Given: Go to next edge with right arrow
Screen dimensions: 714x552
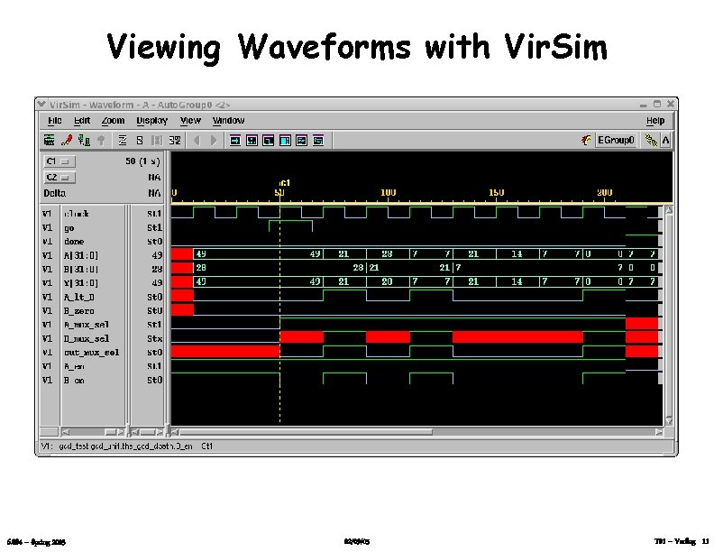Looking at the screenshot, I should [214, 140].
